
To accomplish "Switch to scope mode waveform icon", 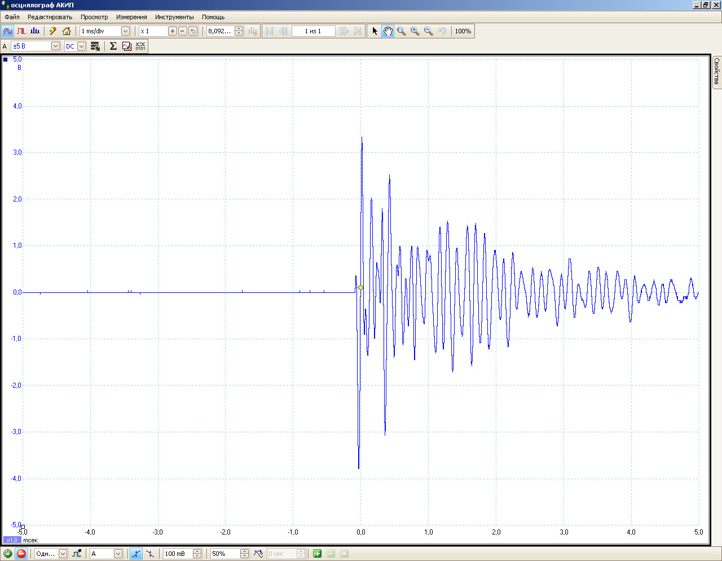I will tap(8, 31).
